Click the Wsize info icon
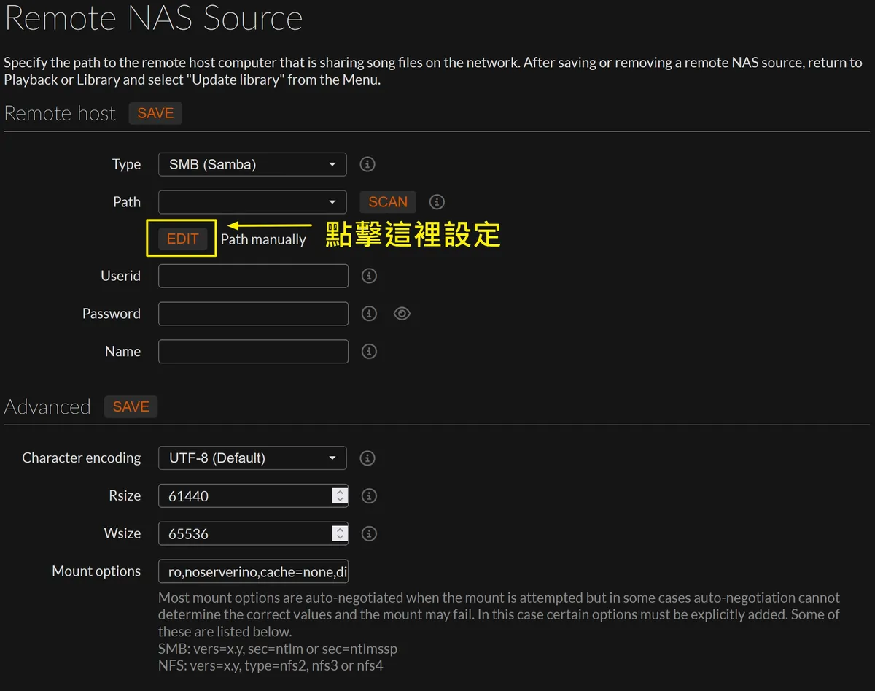875x691 pixels. pyautogui.click(x=370, y=534)
